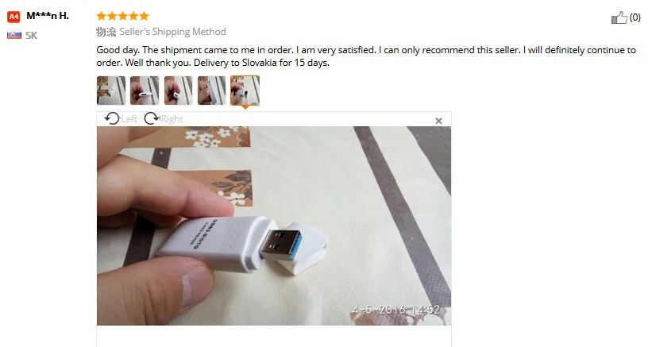Click the (0) helpful vote count
Image resolution: width=652 pixels, height=347 pixels.
coord(635,17)
